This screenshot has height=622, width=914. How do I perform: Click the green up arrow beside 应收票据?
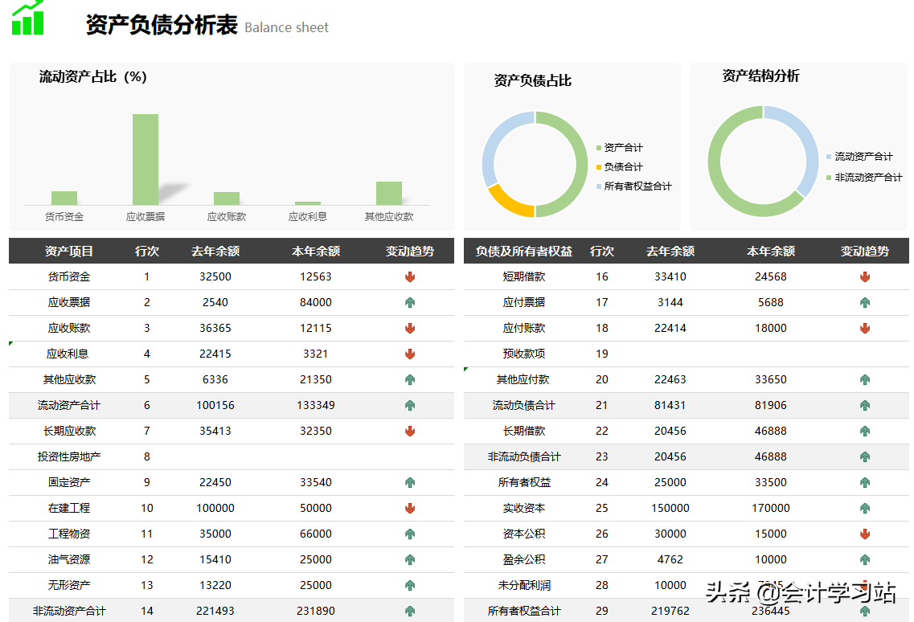410,302
